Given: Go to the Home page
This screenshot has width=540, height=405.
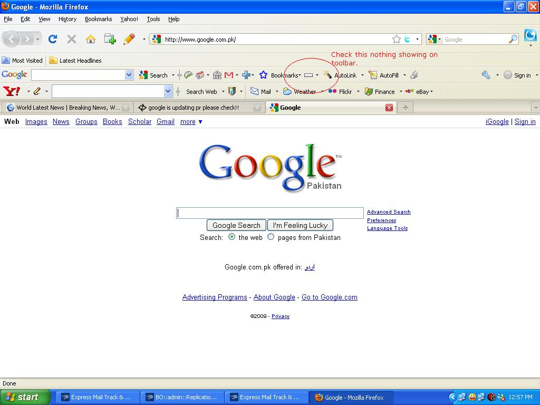Looking at the screenshot, I should tap(91, 39).
